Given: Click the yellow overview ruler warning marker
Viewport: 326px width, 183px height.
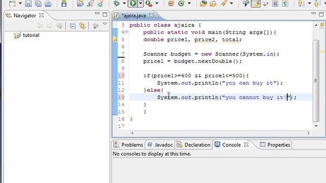Looking at the screenshot, I should (x=322, y=51).
